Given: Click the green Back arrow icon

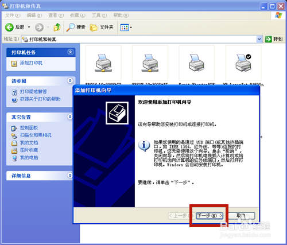Looking at the screenshot, I should pyautogui.click(x=9, y=28).
